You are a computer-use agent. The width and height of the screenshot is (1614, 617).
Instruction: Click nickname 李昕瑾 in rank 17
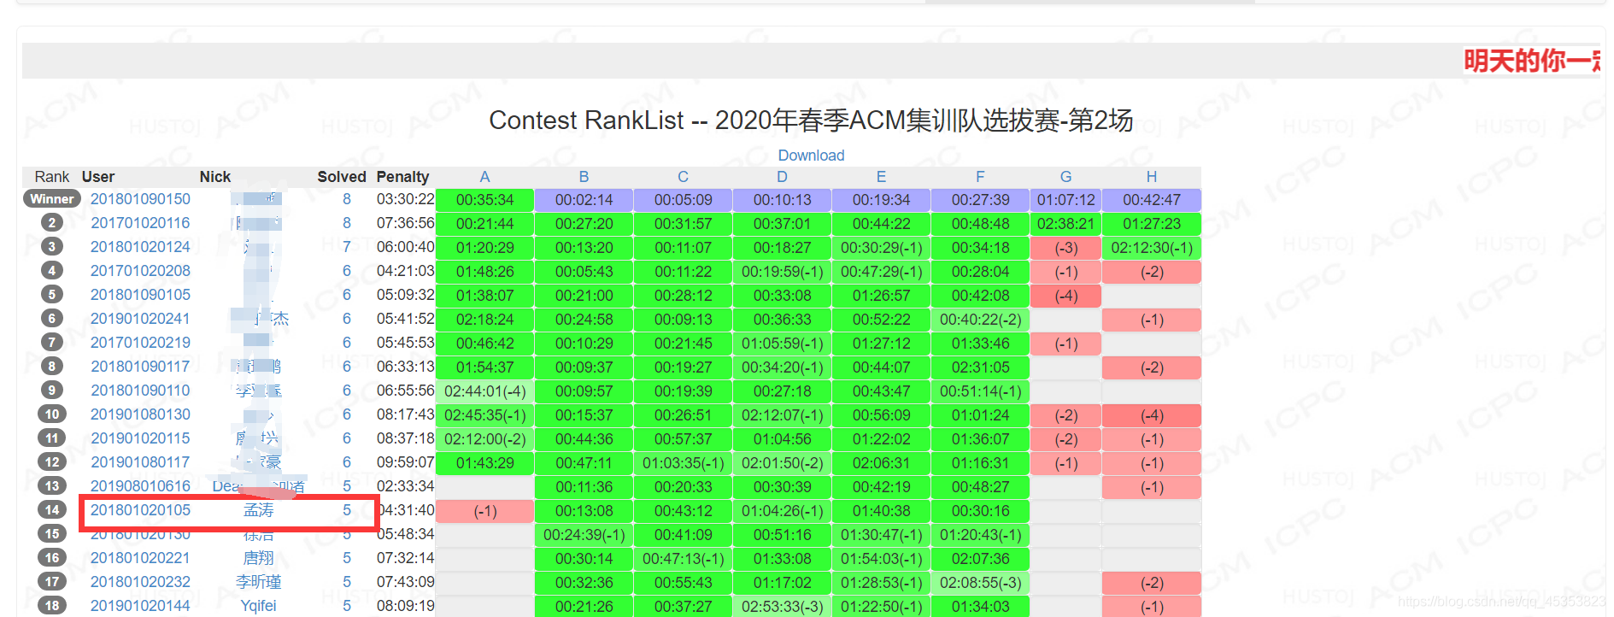click(x=258, y=582)
